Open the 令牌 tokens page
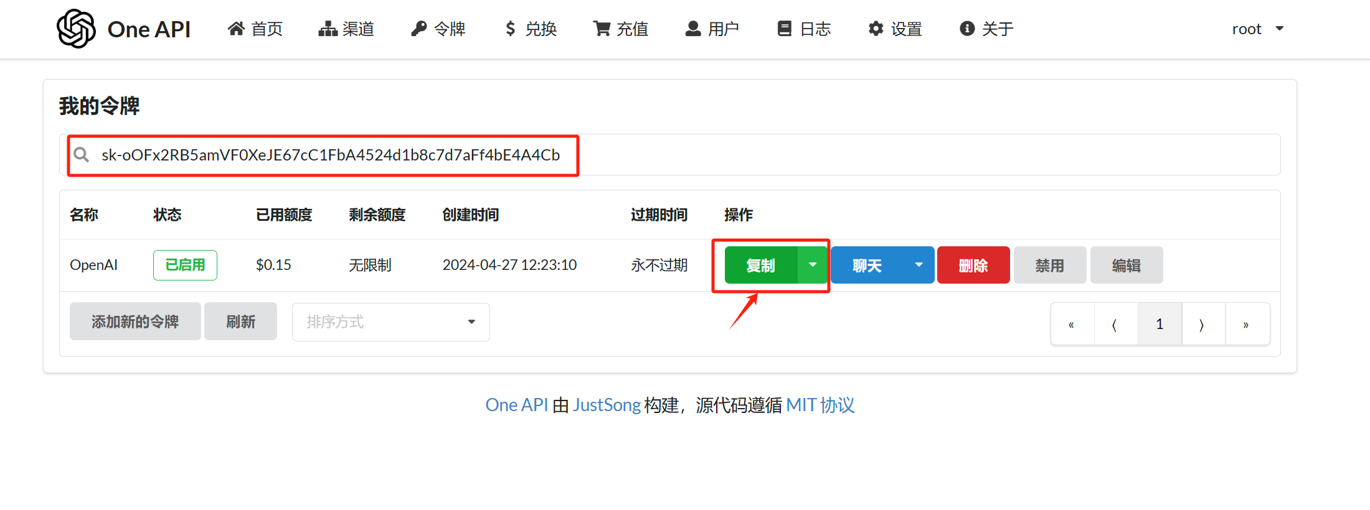Screen dimensions: 1370x510 coord(438,29)
